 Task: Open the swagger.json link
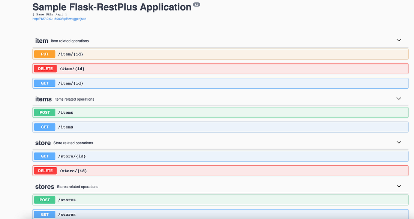pos(59,19)
